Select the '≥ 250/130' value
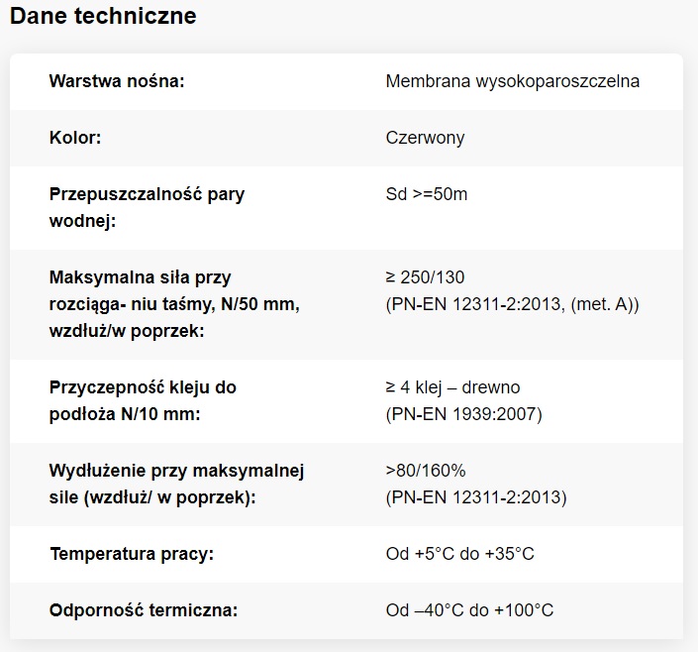The height and width of the screenshot is (652, 698). pos(425,277)
